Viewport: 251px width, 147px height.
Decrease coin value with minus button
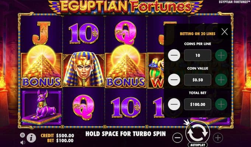click(x=174, y=80)
